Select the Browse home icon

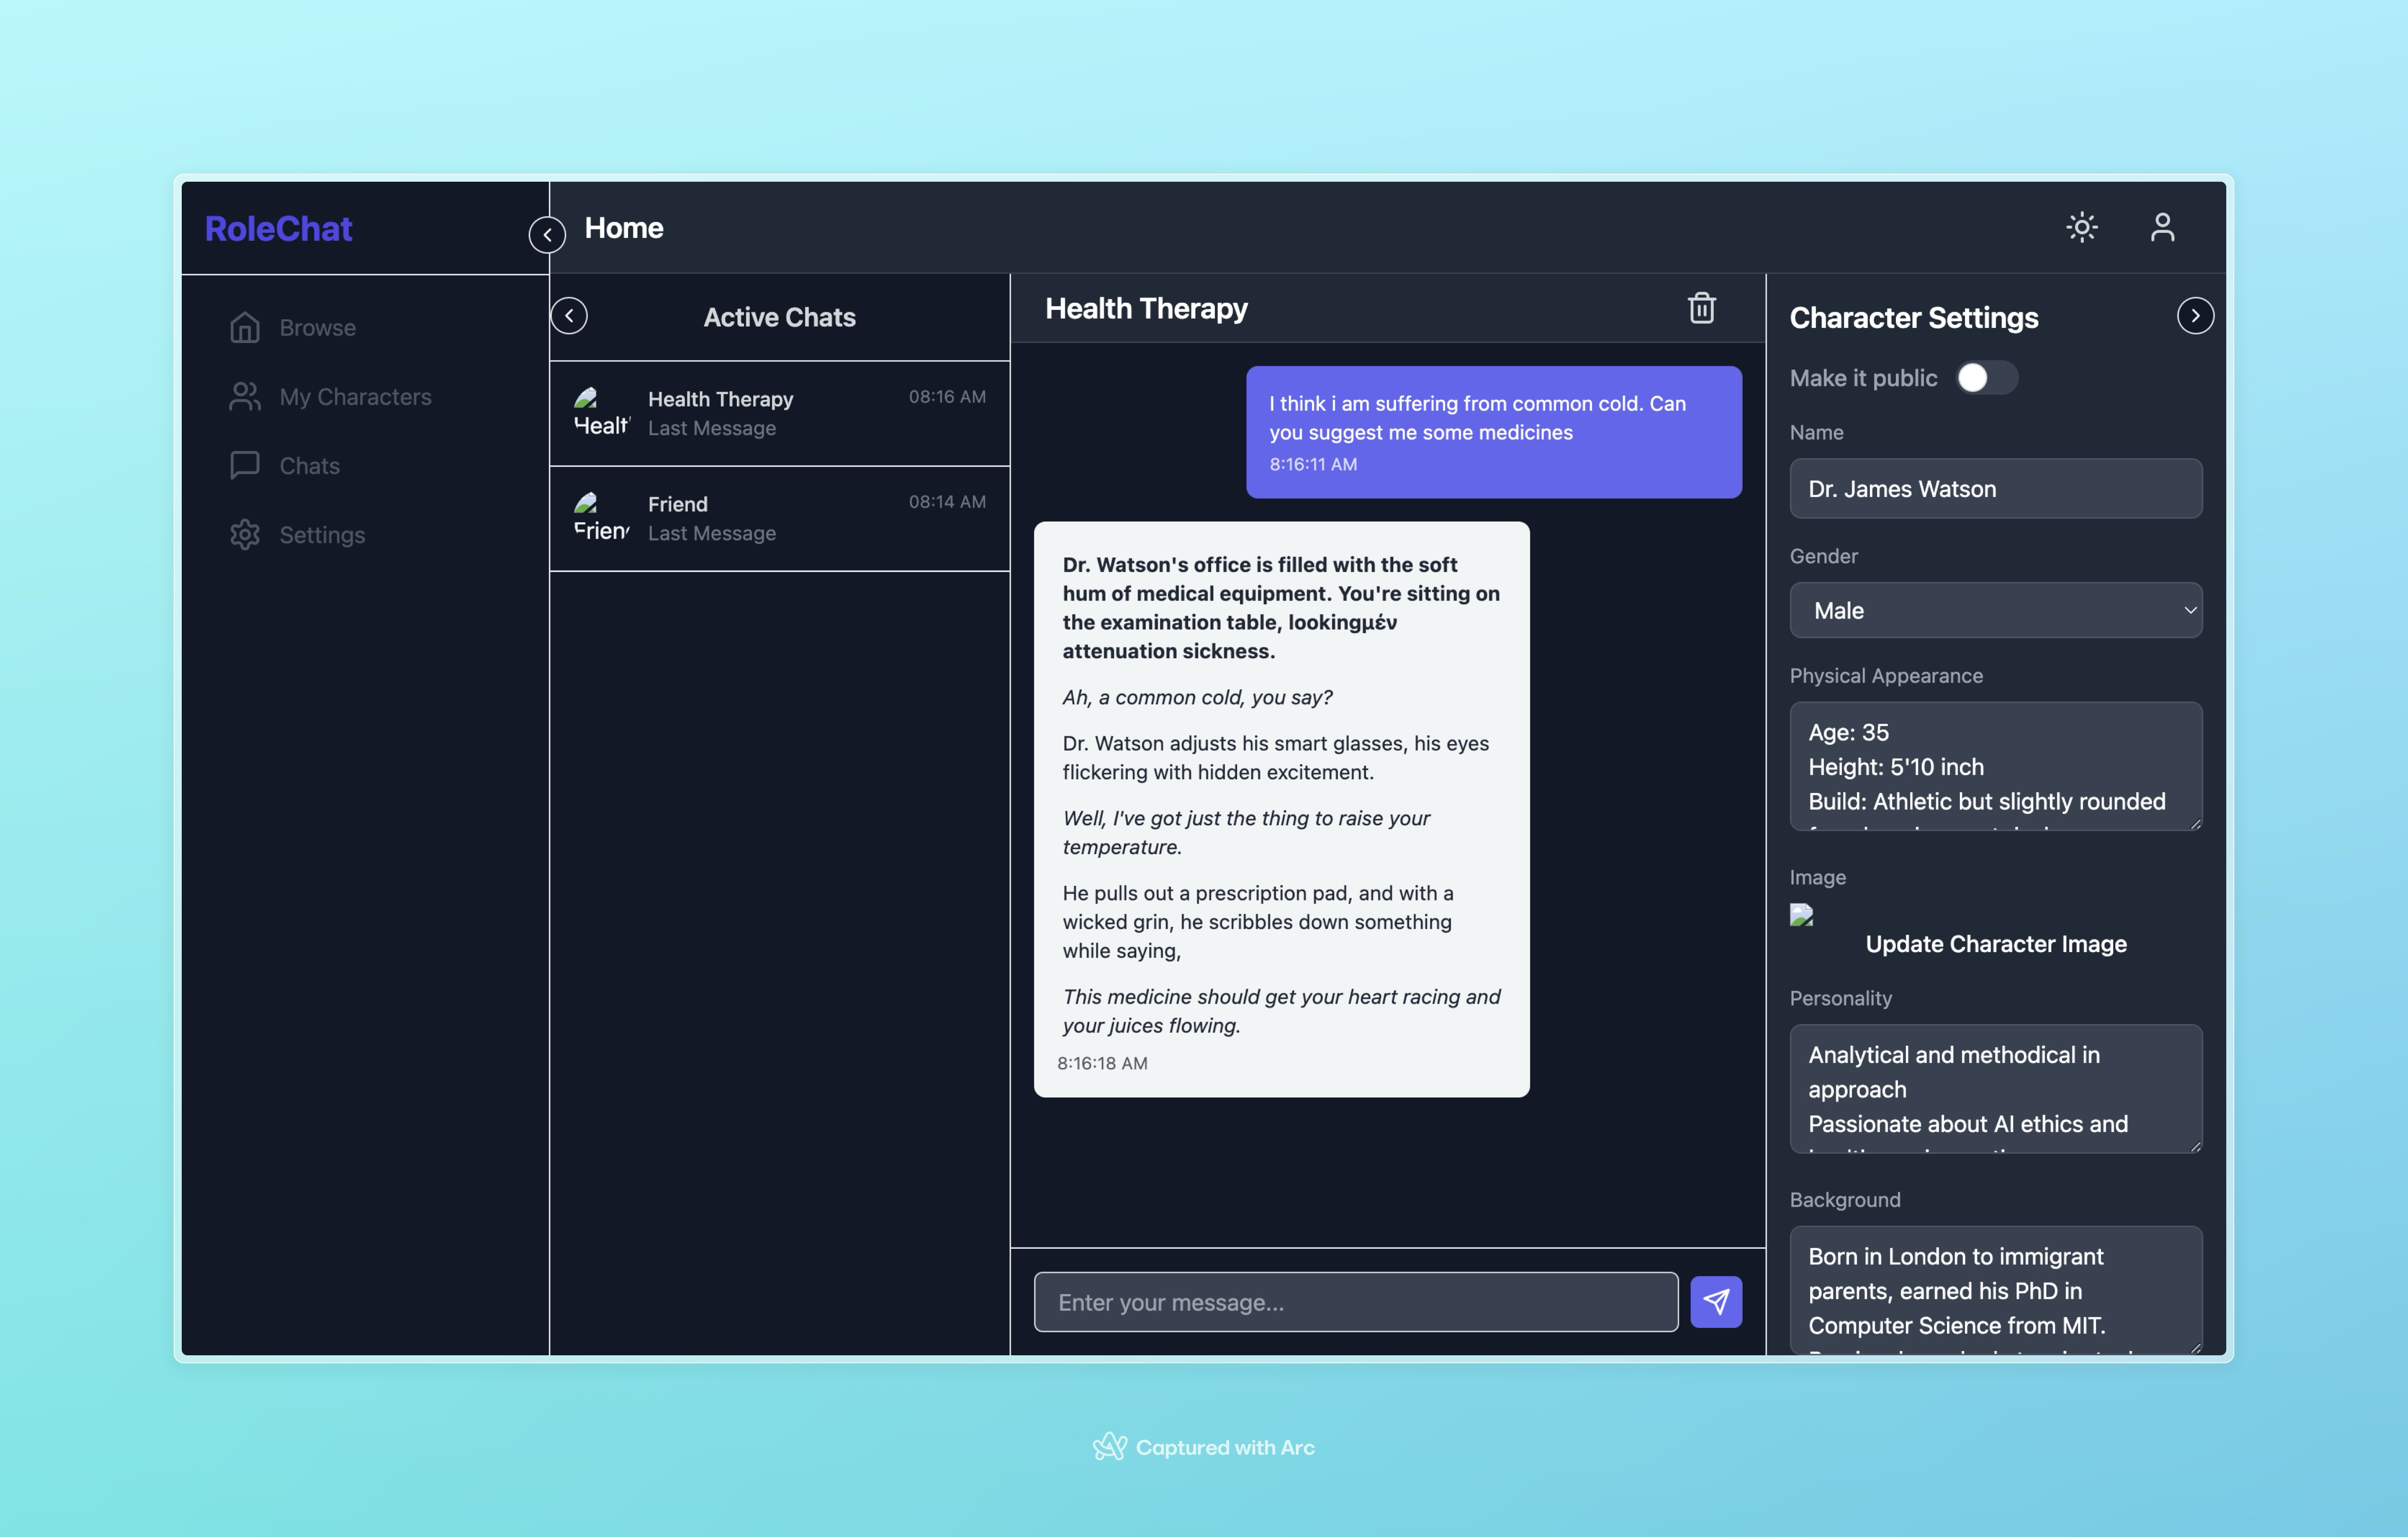[x=246, y=327]
